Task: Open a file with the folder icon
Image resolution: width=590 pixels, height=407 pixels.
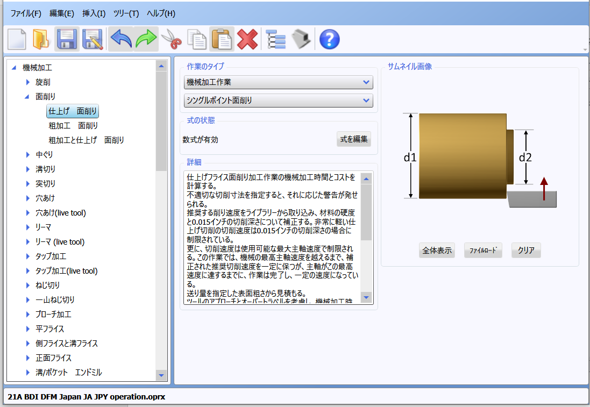Action: [x=41, y=39]
